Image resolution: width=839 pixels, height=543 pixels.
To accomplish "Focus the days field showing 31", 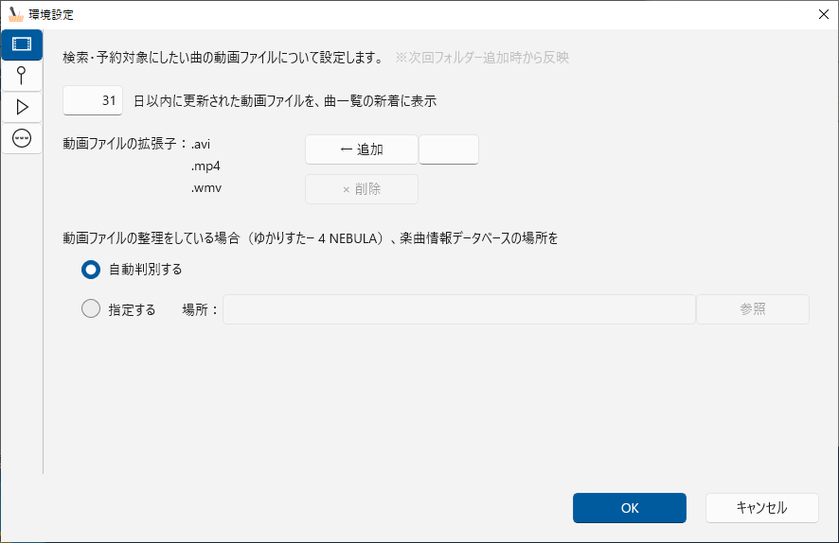I will pyautogui.click(x=93, y=100).
